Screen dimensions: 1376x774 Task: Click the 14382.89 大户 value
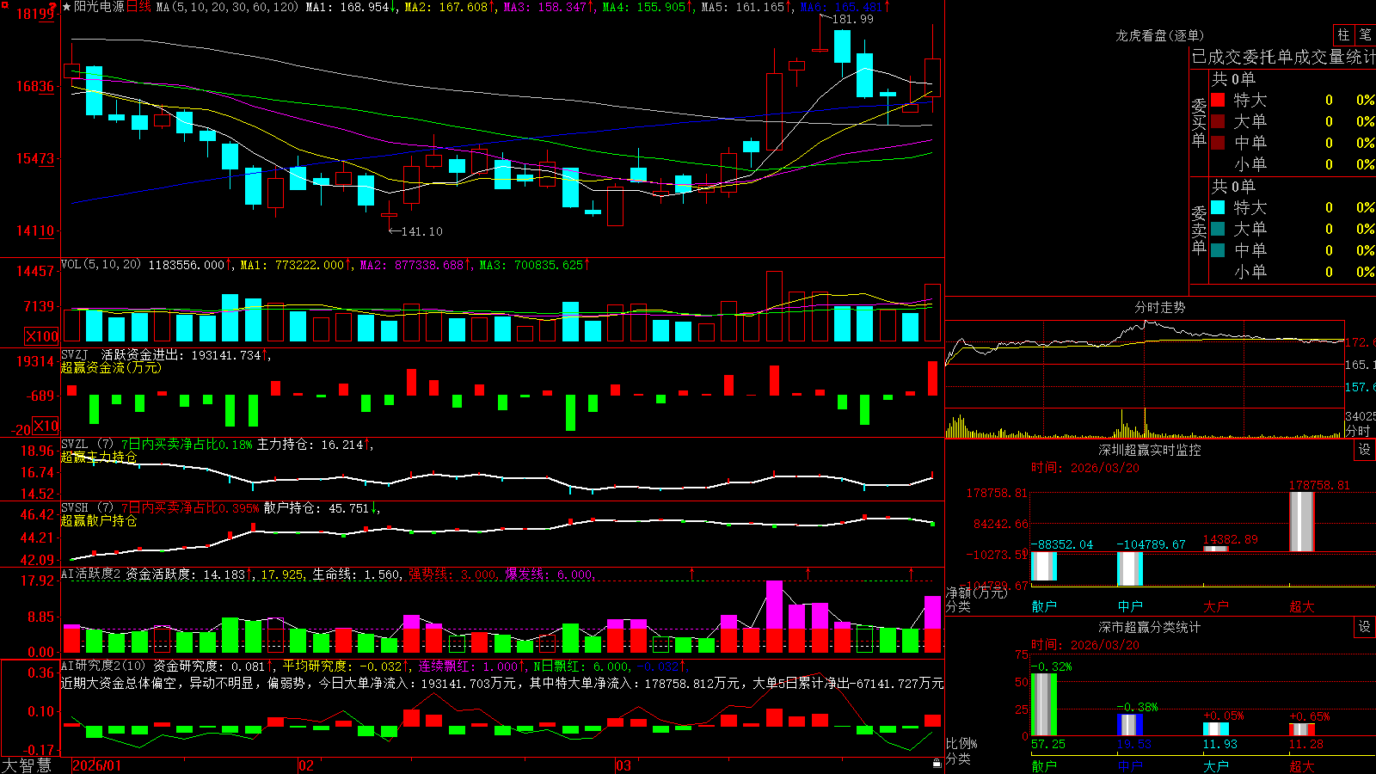coord(1230,539)
